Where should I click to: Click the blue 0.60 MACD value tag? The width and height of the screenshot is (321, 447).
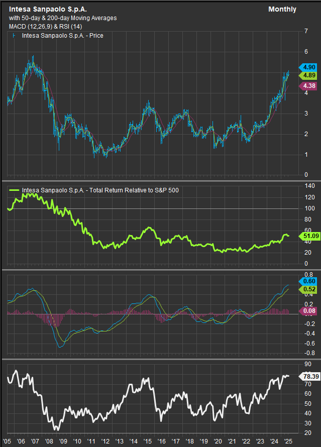point(308,281)
